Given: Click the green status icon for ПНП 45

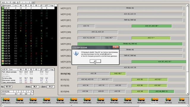Looking at the screenshot, I should click(x=3, y=56).
